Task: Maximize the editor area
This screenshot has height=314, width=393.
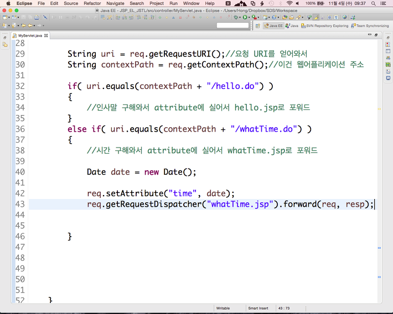Action: tap(376, 35)
